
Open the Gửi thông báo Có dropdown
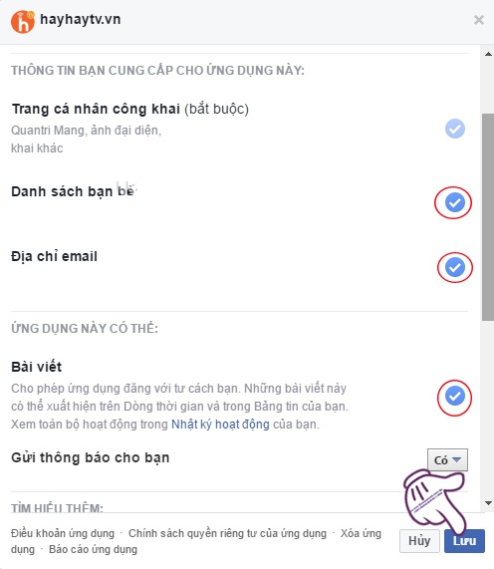coord(447,459)
